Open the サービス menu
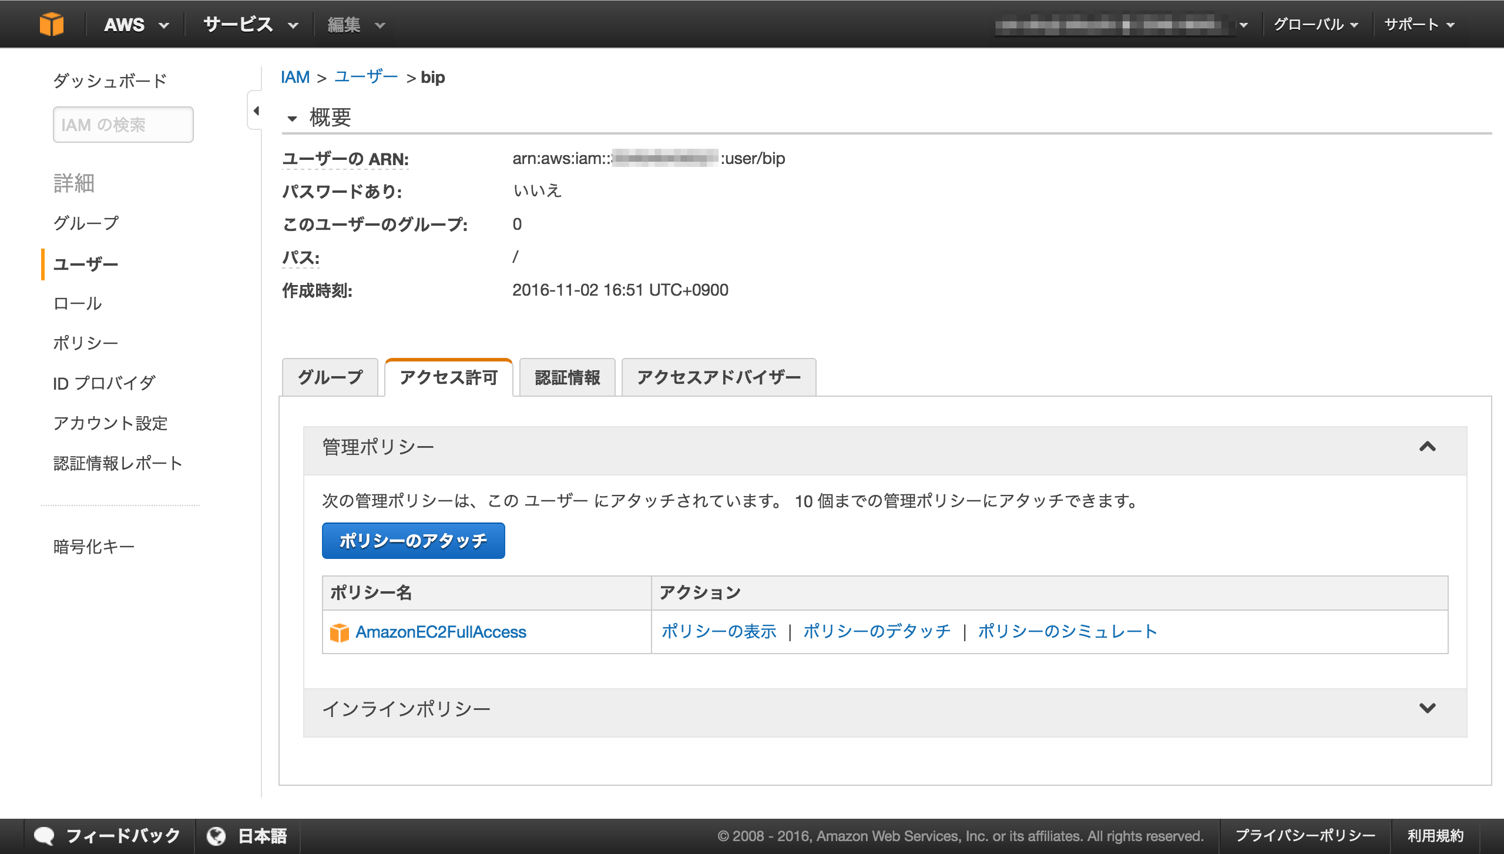1504x854 pixels. pos(251,25)
